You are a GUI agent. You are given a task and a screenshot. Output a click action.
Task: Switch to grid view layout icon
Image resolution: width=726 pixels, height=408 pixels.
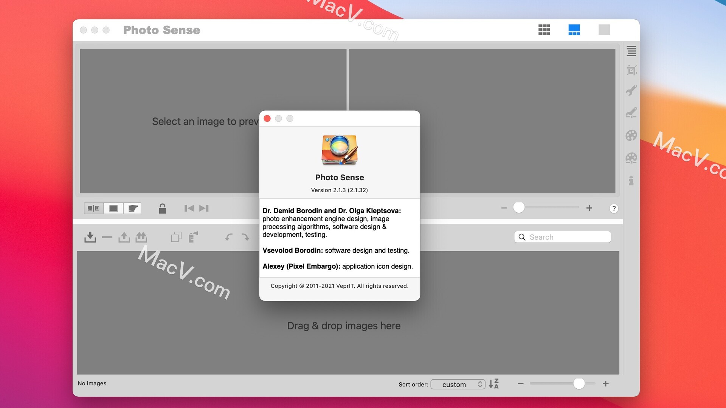[544, 30]
